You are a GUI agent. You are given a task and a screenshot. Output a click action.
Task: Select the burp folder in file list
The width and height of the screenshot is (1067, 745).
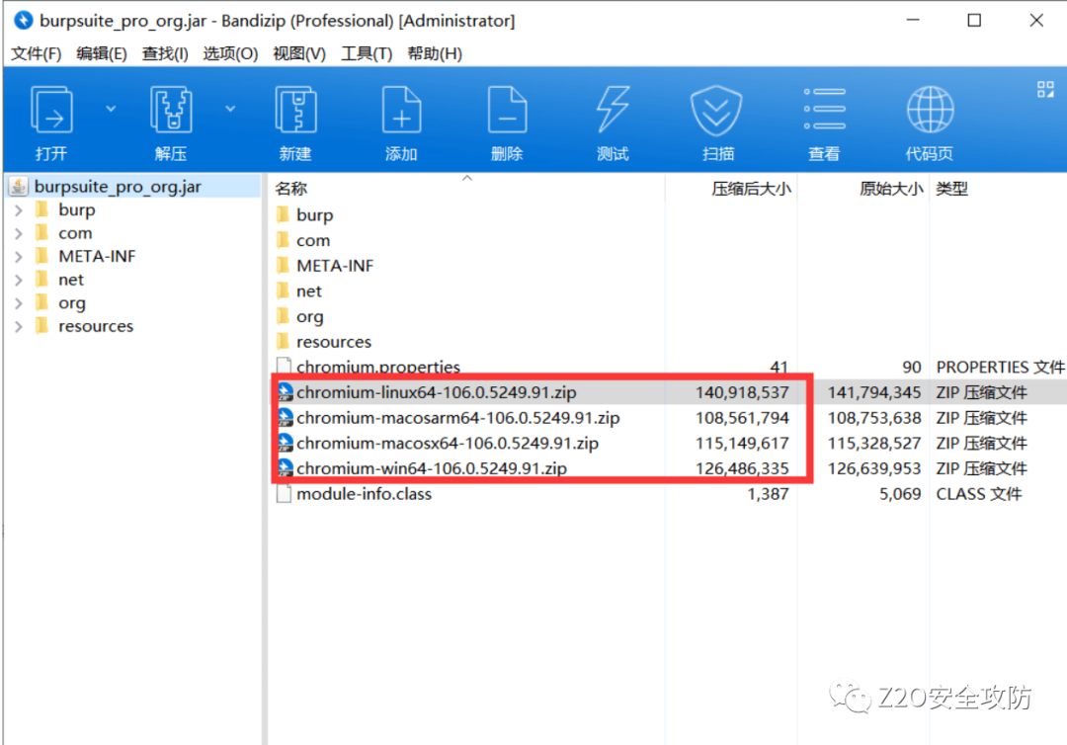314,215
